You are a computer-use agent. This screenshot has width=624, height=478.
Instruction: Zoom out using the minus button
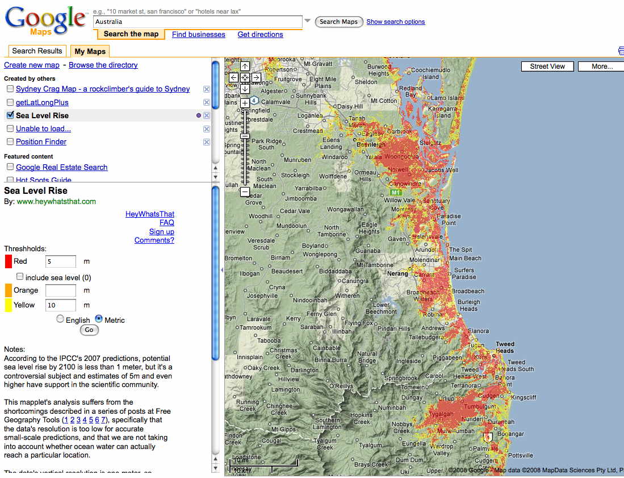click(245, 192)
